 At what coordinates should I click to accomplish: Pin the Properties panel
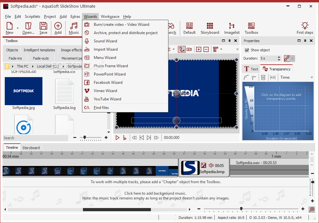[x=305, y=41]
